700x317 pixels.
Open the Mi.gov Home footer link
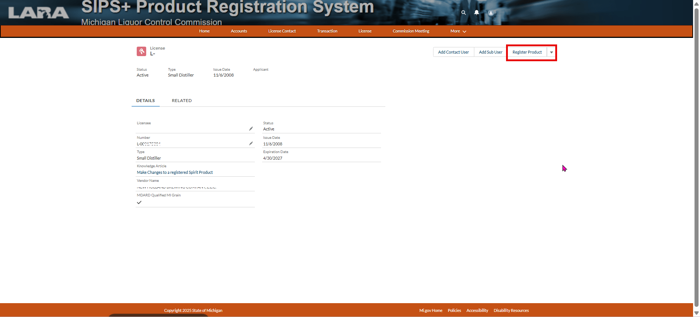[431, 310]
